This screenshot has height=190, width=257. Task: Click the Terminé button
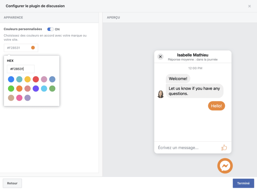pos(243,183)
